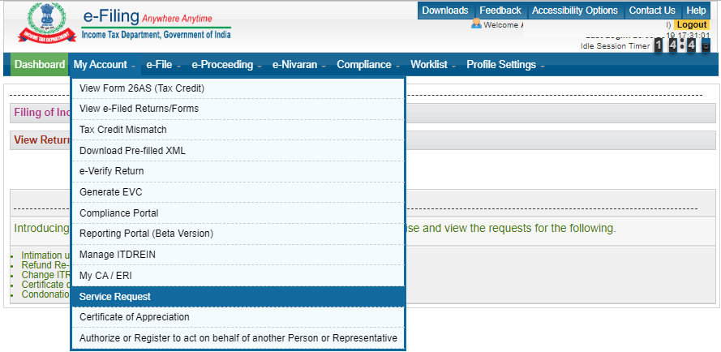This screenshot has width=721, height=352.
Task: Choose Manage ITDREIN
Action: 238,255
